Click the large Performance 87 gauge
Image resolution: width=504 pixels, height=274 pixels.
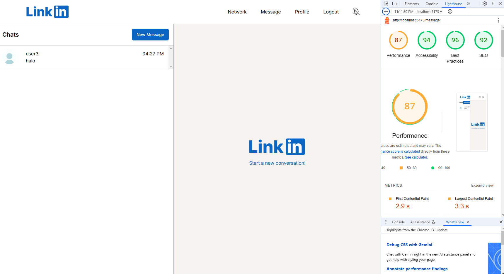[410, 107]
